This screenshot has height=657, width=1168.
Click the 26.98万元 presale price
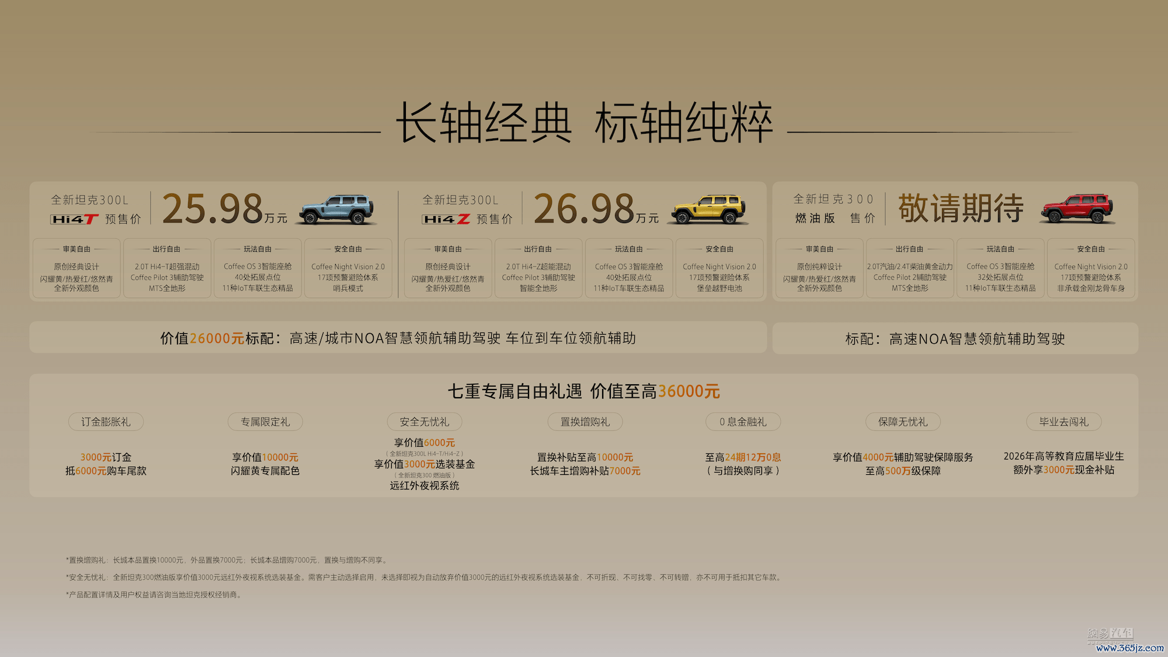(596, 209)
